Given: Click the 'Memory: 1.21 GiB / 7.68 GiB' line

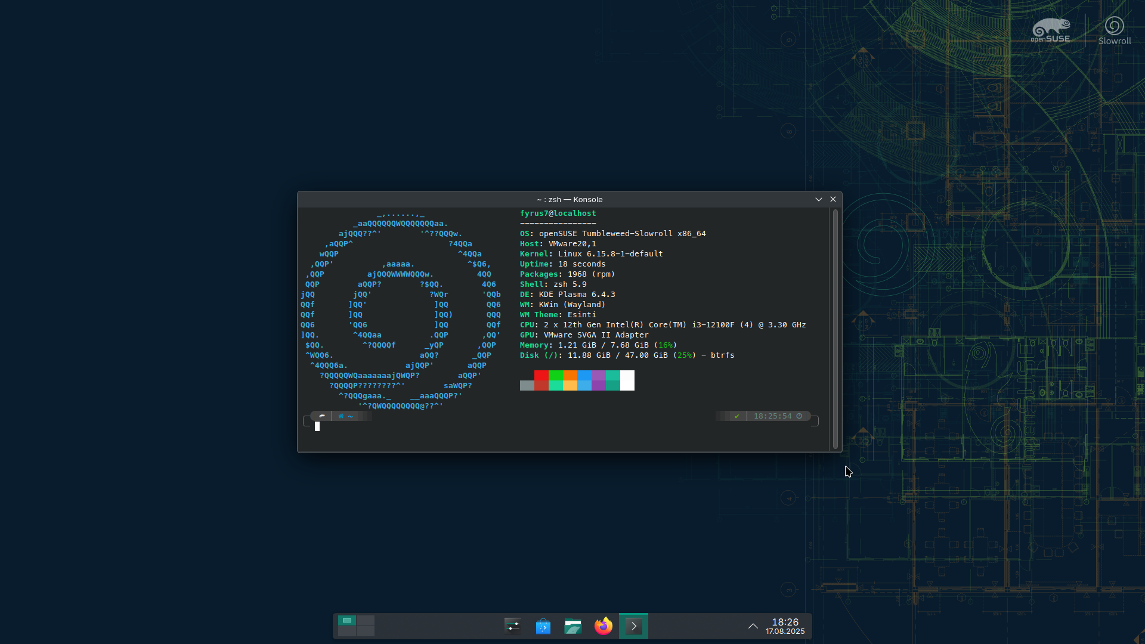Looking at the screenshot, I should point(599,345).
